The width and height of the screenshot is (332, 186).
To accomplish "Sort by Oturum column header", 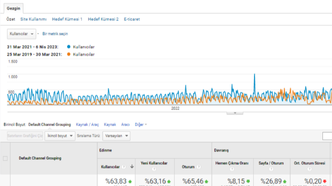I will click(188, 167).
